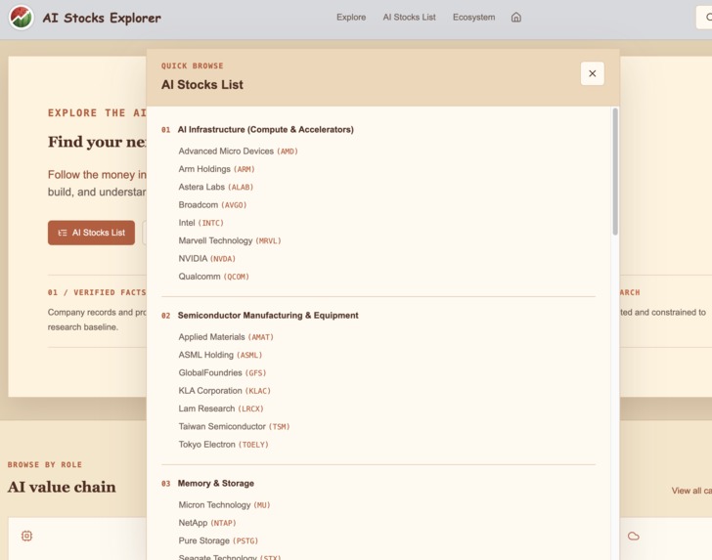This screenshot has height=560, width=712.
Task: Click the search field at top right
Action: [704, 18]
